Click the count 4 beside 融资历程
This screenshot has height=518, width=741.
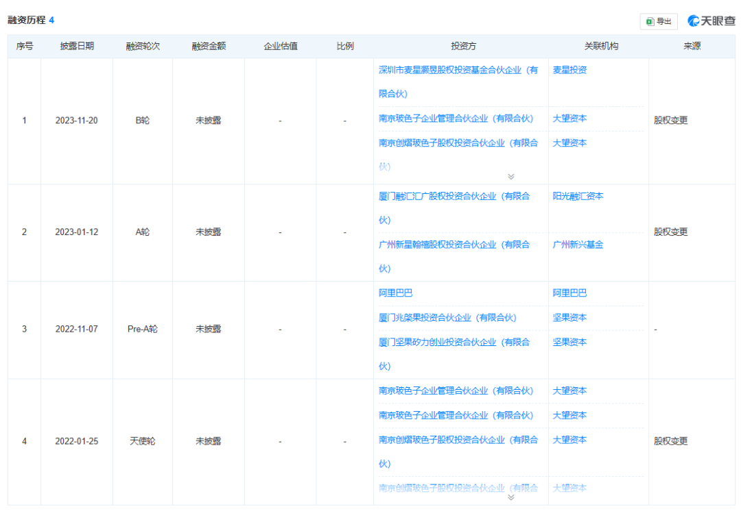pyautogui.click(x=51, y=20)
